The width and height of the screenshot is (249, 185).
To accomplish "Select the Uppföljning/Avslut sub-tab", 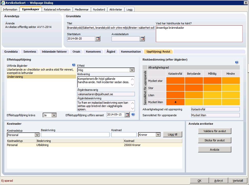I will [158, 52].
